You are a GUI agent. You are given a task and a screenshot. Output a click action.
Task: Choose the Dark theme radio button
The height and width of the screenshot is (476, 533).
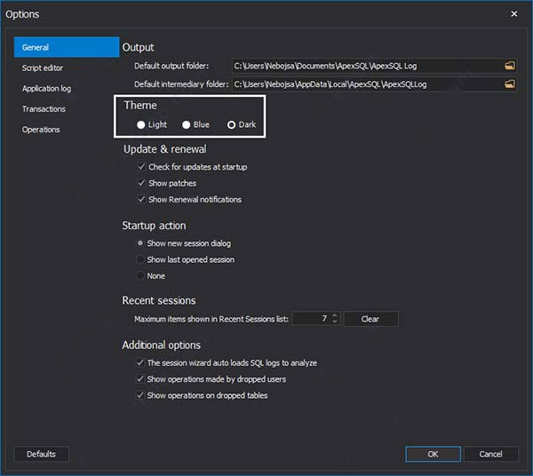click(x=232, y=125)
